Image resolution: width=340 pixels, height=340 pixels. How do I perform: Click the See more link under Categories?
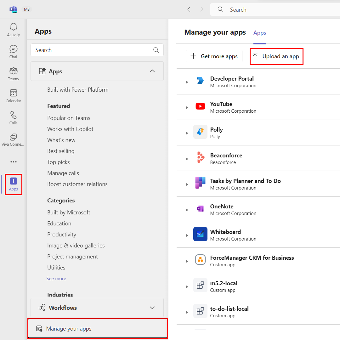point(56,278)
